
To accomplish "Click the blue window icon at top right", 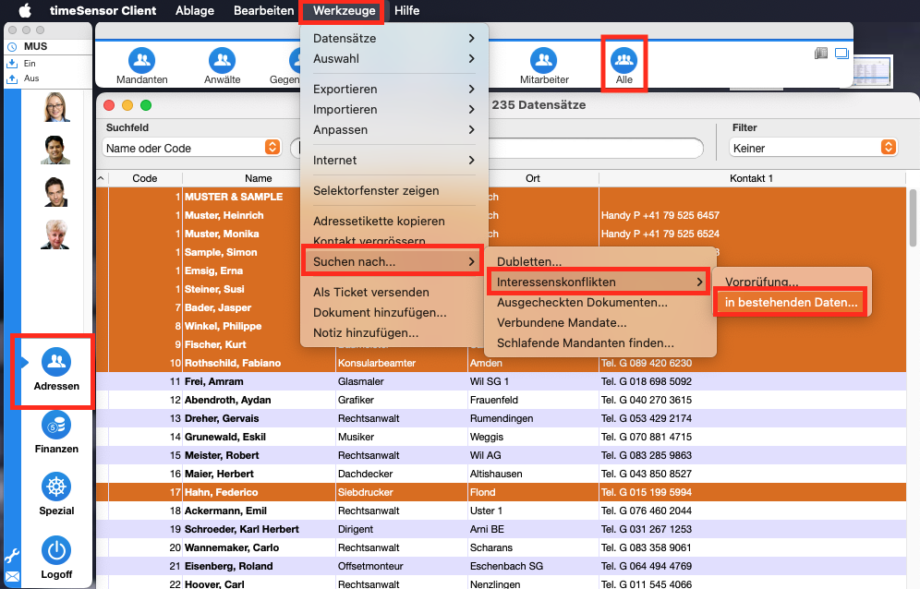I will coord(842,54).
